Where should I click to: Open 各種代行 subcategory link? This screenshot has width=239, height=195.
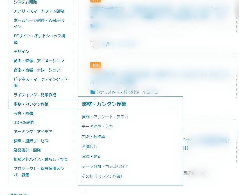(x=89, y=147)
